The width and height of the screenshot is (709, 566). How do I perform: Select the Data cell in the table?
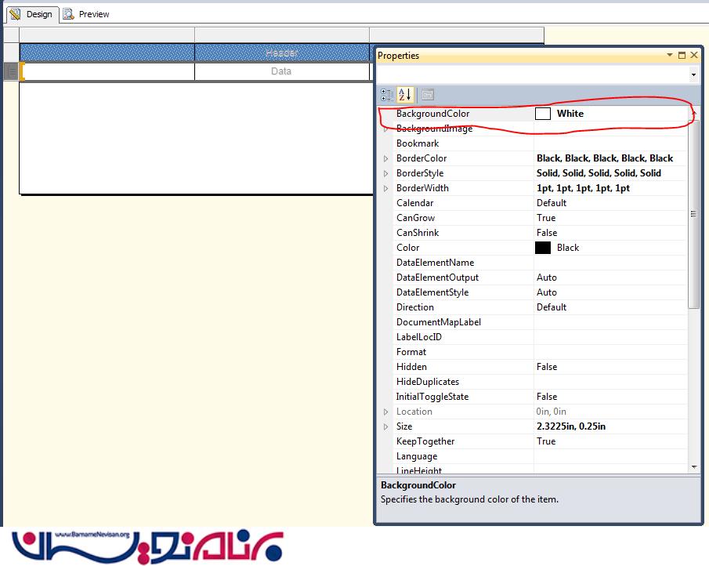281,71
